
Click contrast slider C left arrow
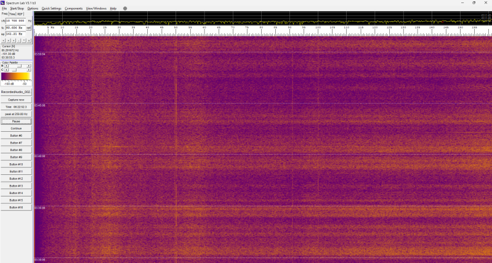[6, 70]
